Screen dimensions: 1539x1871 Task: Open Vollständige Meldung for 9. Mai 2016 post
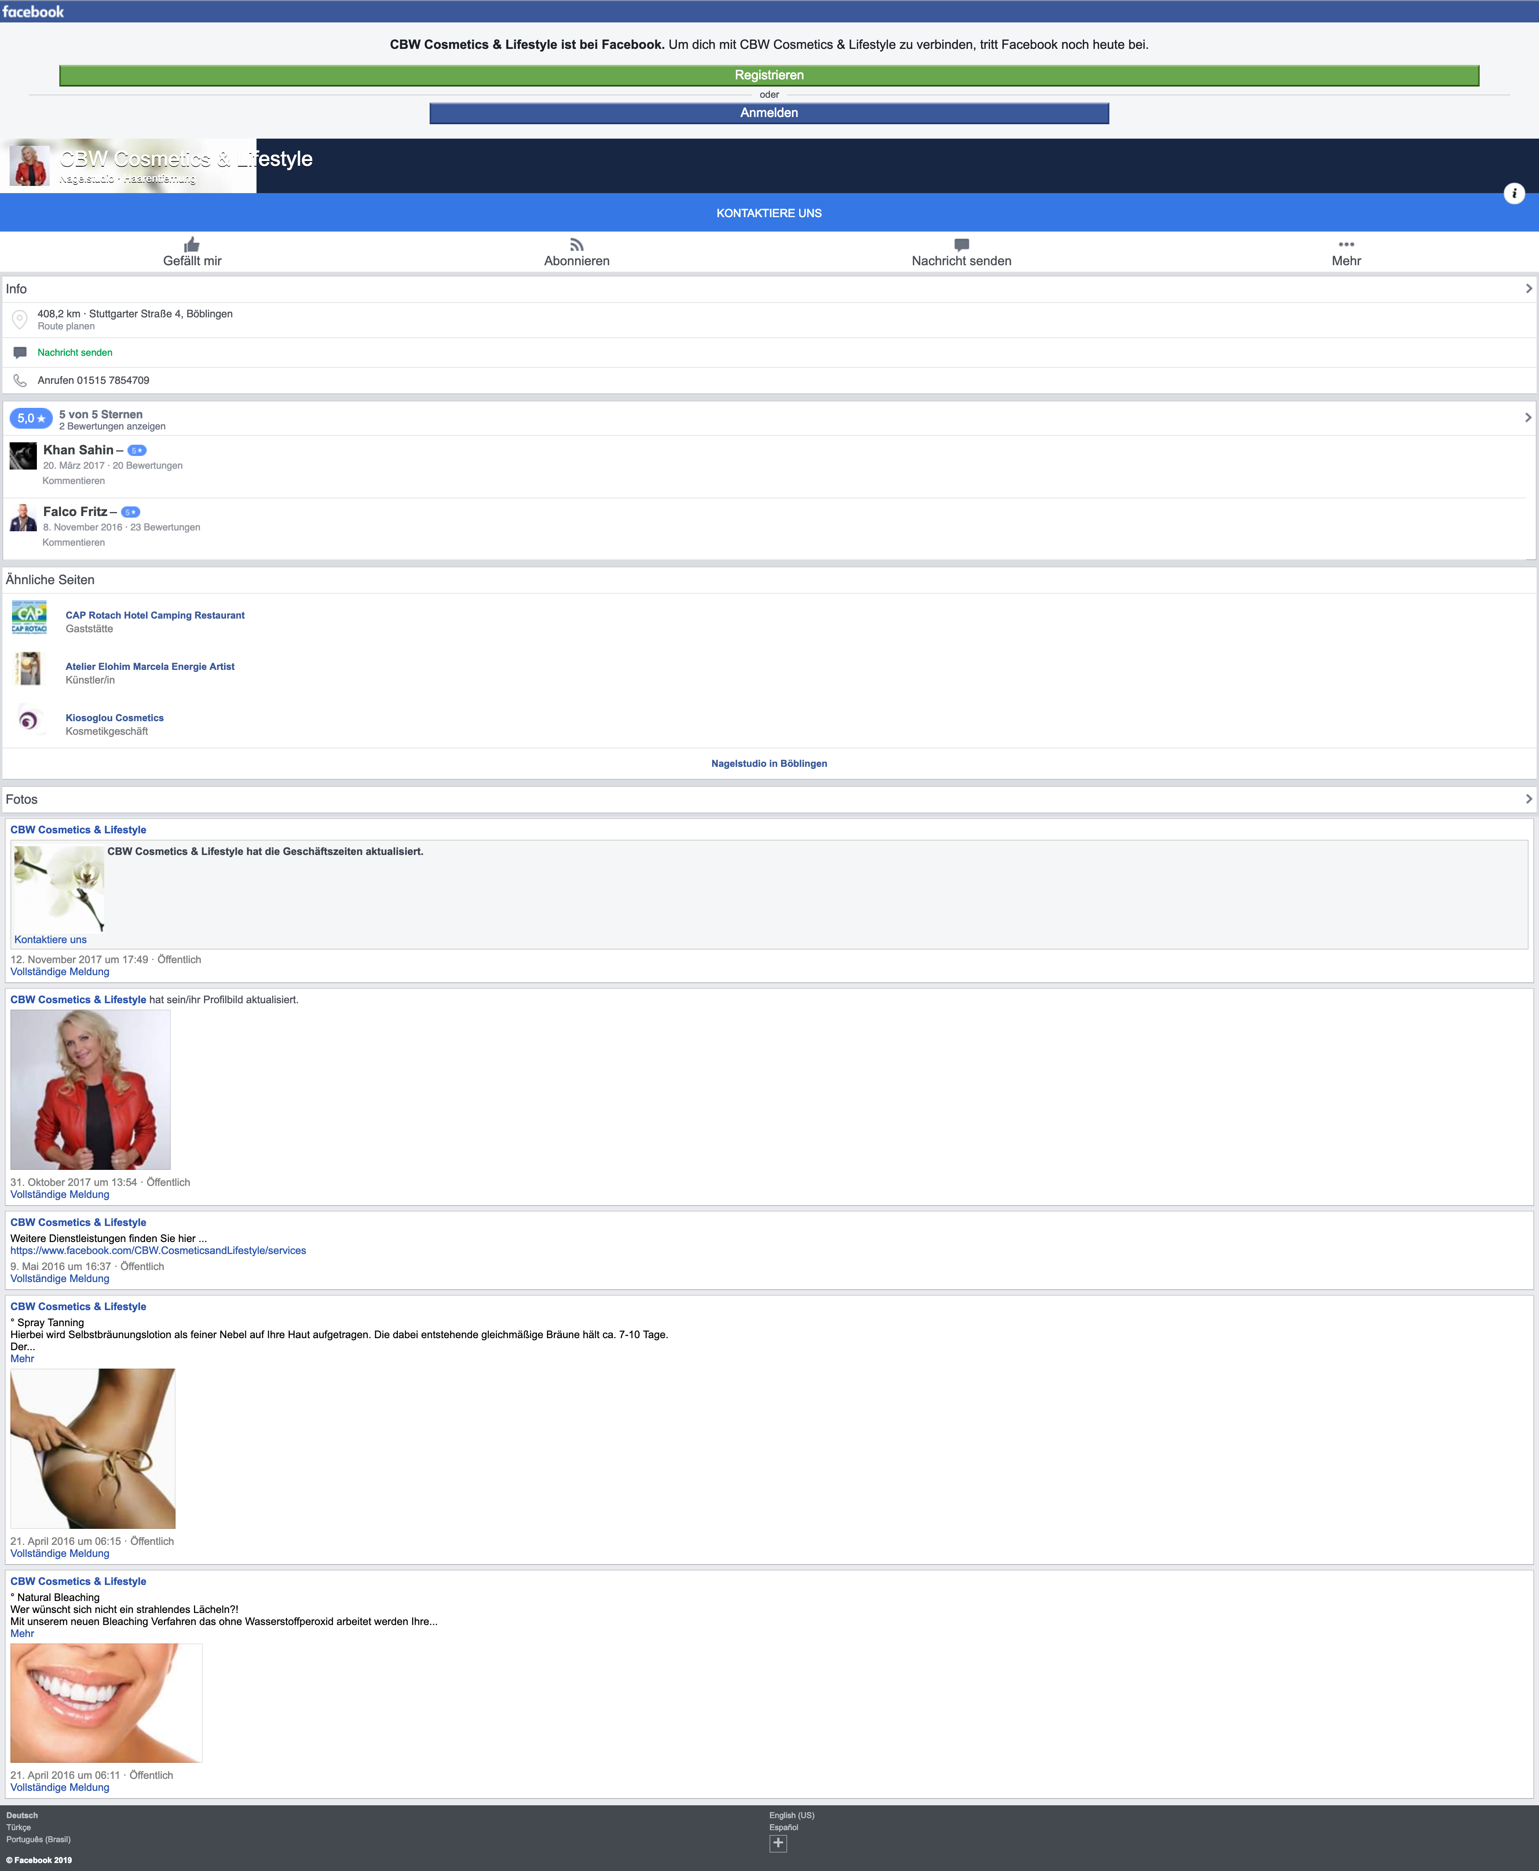coord(59,1279)
